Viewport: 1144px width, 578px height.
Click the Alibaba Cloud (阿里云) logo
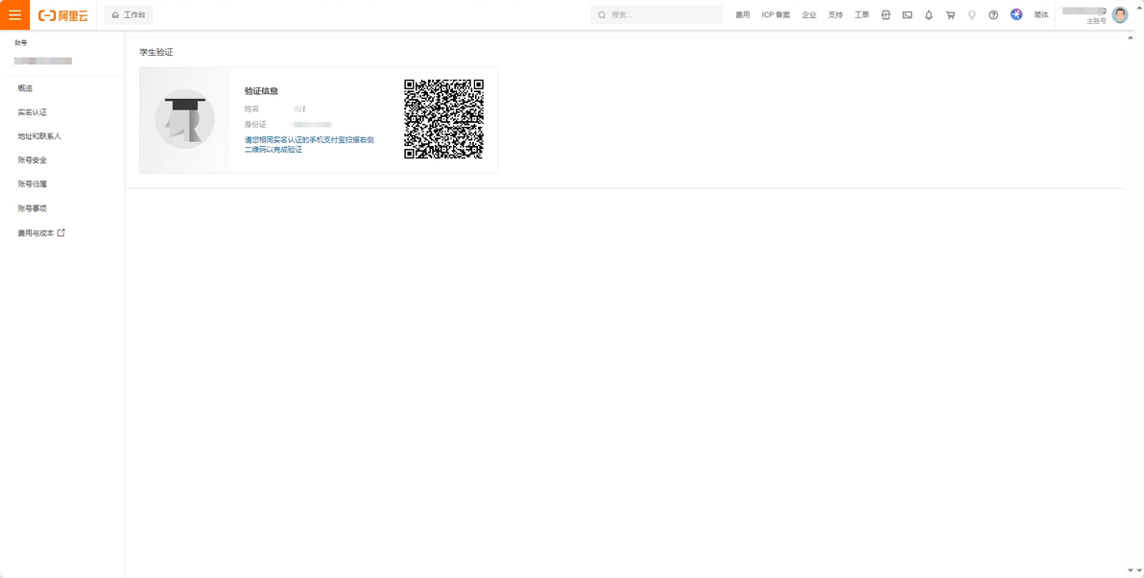(x=62, y=15)
